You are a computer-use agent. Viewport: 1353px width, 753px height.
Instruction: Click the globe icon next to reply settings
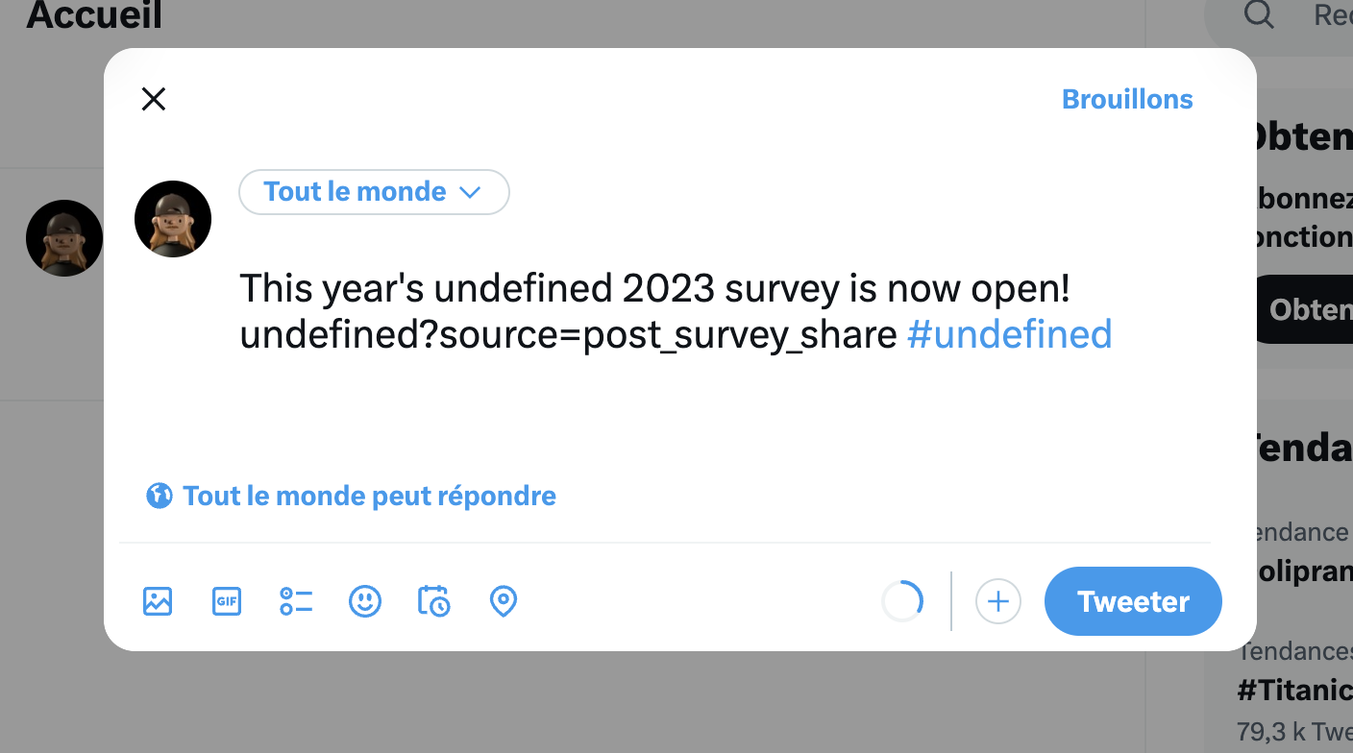(x=160, y=495)
